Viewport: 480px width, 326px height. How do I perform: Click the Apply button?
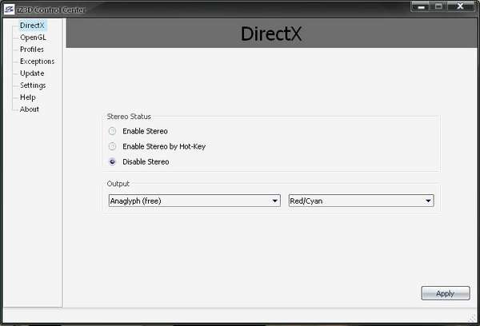(446, 293)
